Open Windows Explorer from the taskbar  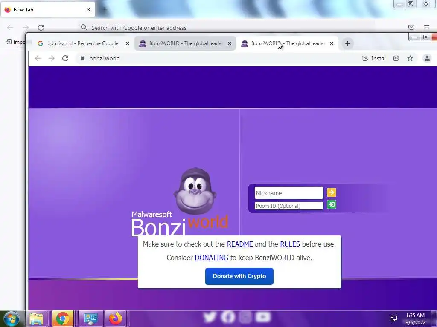coord(36,318)
